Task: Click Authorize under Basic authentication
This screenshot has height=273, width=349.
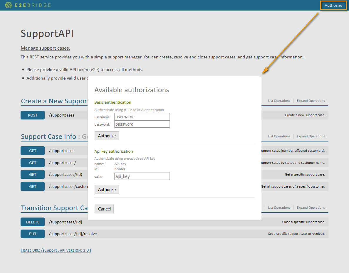Action: pyautogui.click(x=107, y=136)
